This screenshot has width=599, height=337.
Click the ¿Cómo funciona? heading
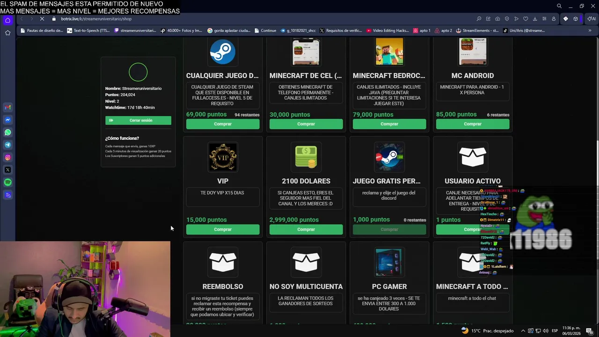122,138
